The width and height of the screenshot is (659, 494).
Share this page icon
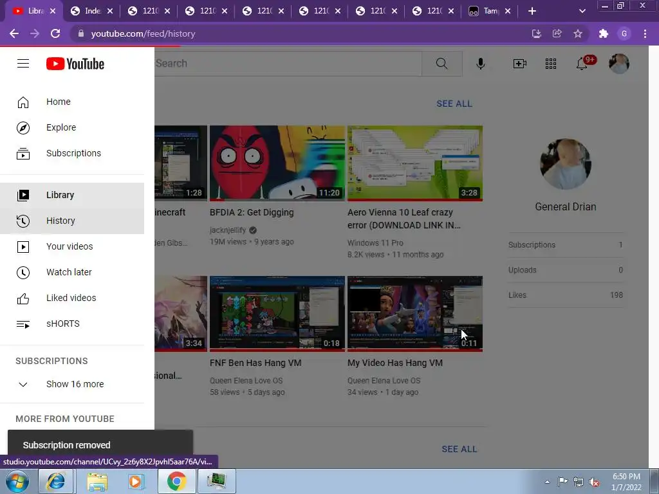point(557,33)
